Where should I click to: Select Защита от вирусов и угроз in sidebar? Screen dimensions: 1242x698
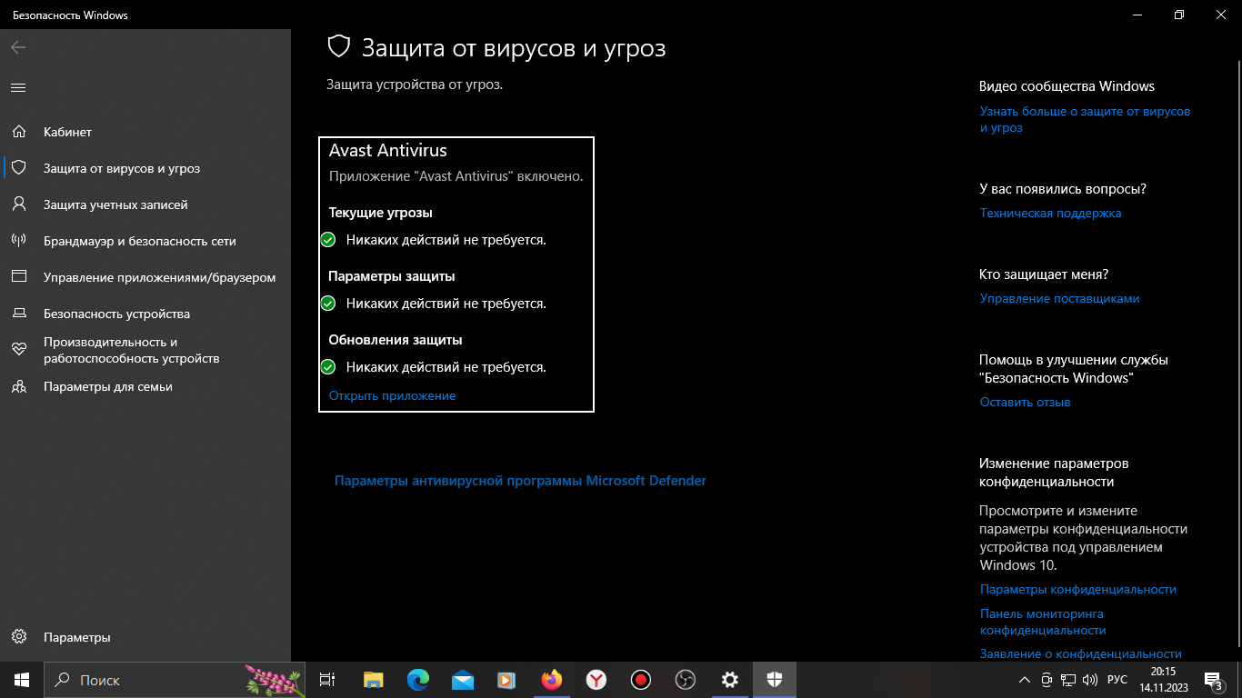[145, 168]
